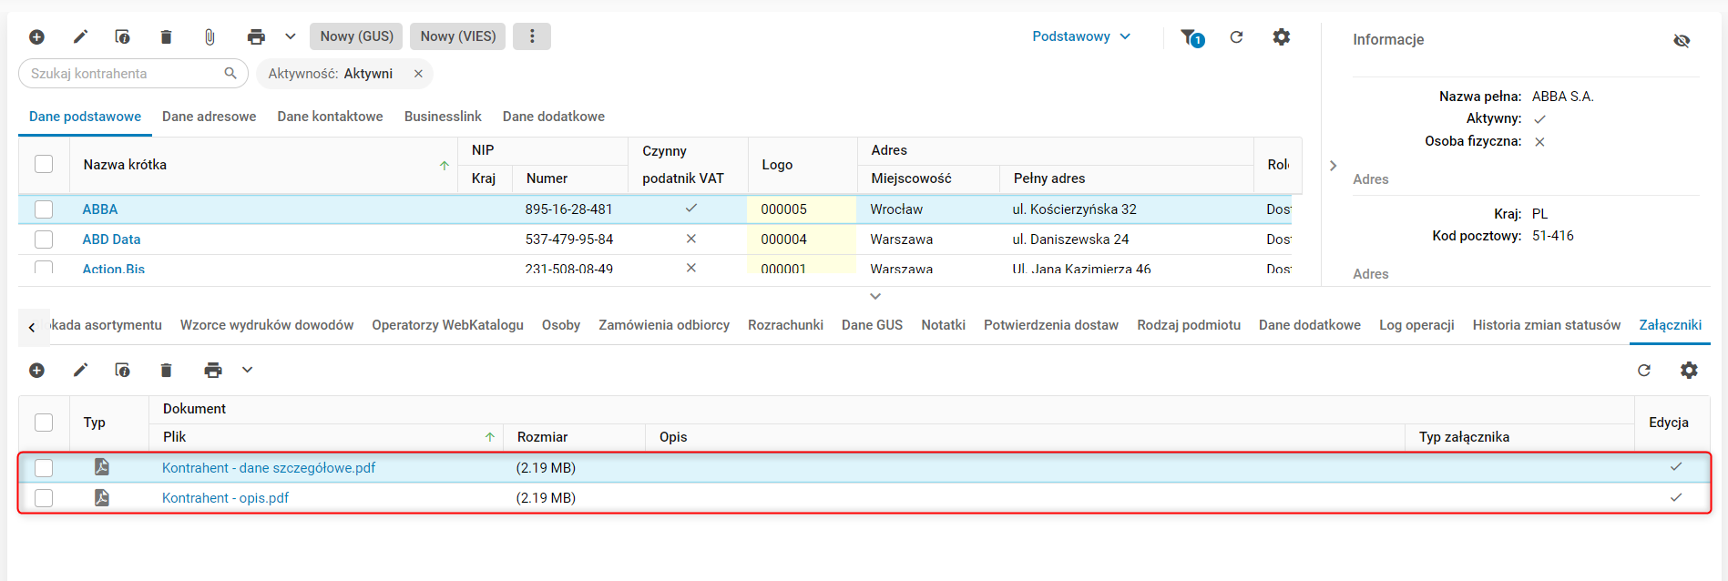1728x581 pixels.
Task: Click the Wrocław city cell
Action: coord(896,209)
